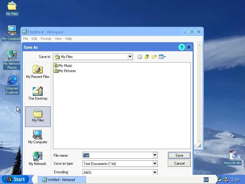Viewport: 245px width, 184px height.
Task: Select the My Music folder
Action: coord(63,66)
